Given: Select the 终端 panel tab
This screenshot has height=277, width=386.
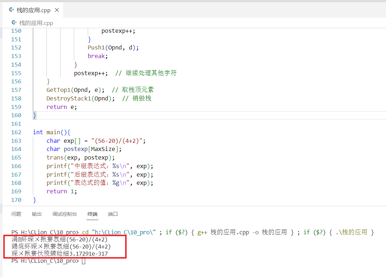Looking at the screenshot, I should (93, 214).
